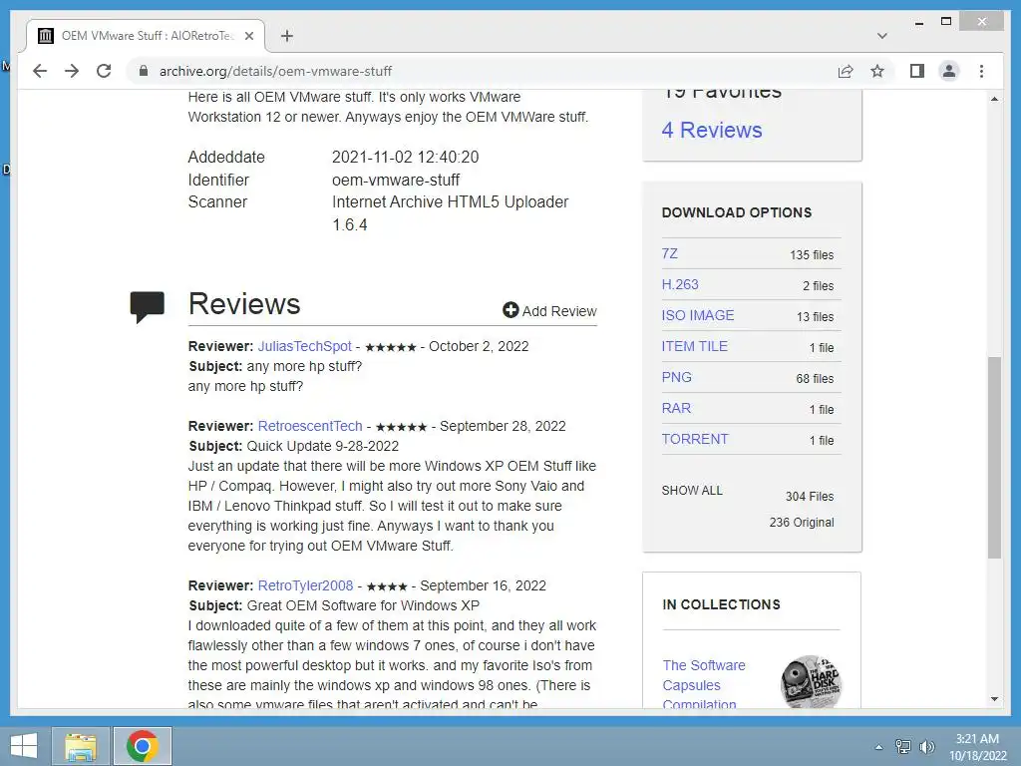Download the 7Z files
This screenshot has width=1021, height=766.
(669, 253)
